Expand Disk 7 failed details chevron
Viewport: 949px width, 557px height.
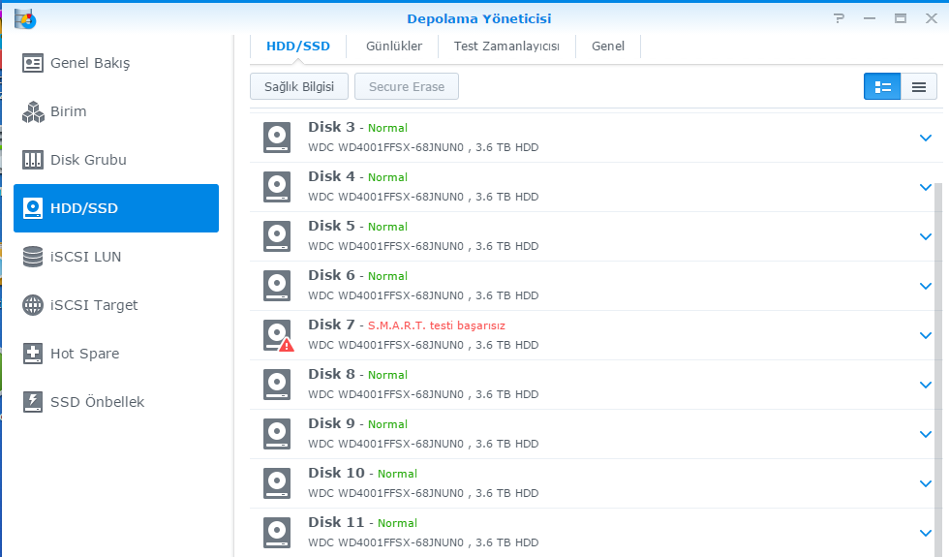(925, 335)
